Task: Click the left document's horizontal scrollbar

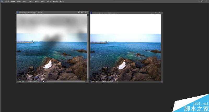Action: [x=65, y=81]
